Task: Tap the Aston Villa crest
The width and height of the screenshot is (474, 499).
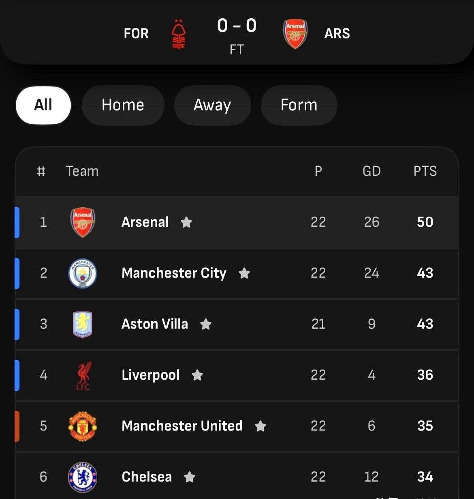Action: [x=83, y=324]
